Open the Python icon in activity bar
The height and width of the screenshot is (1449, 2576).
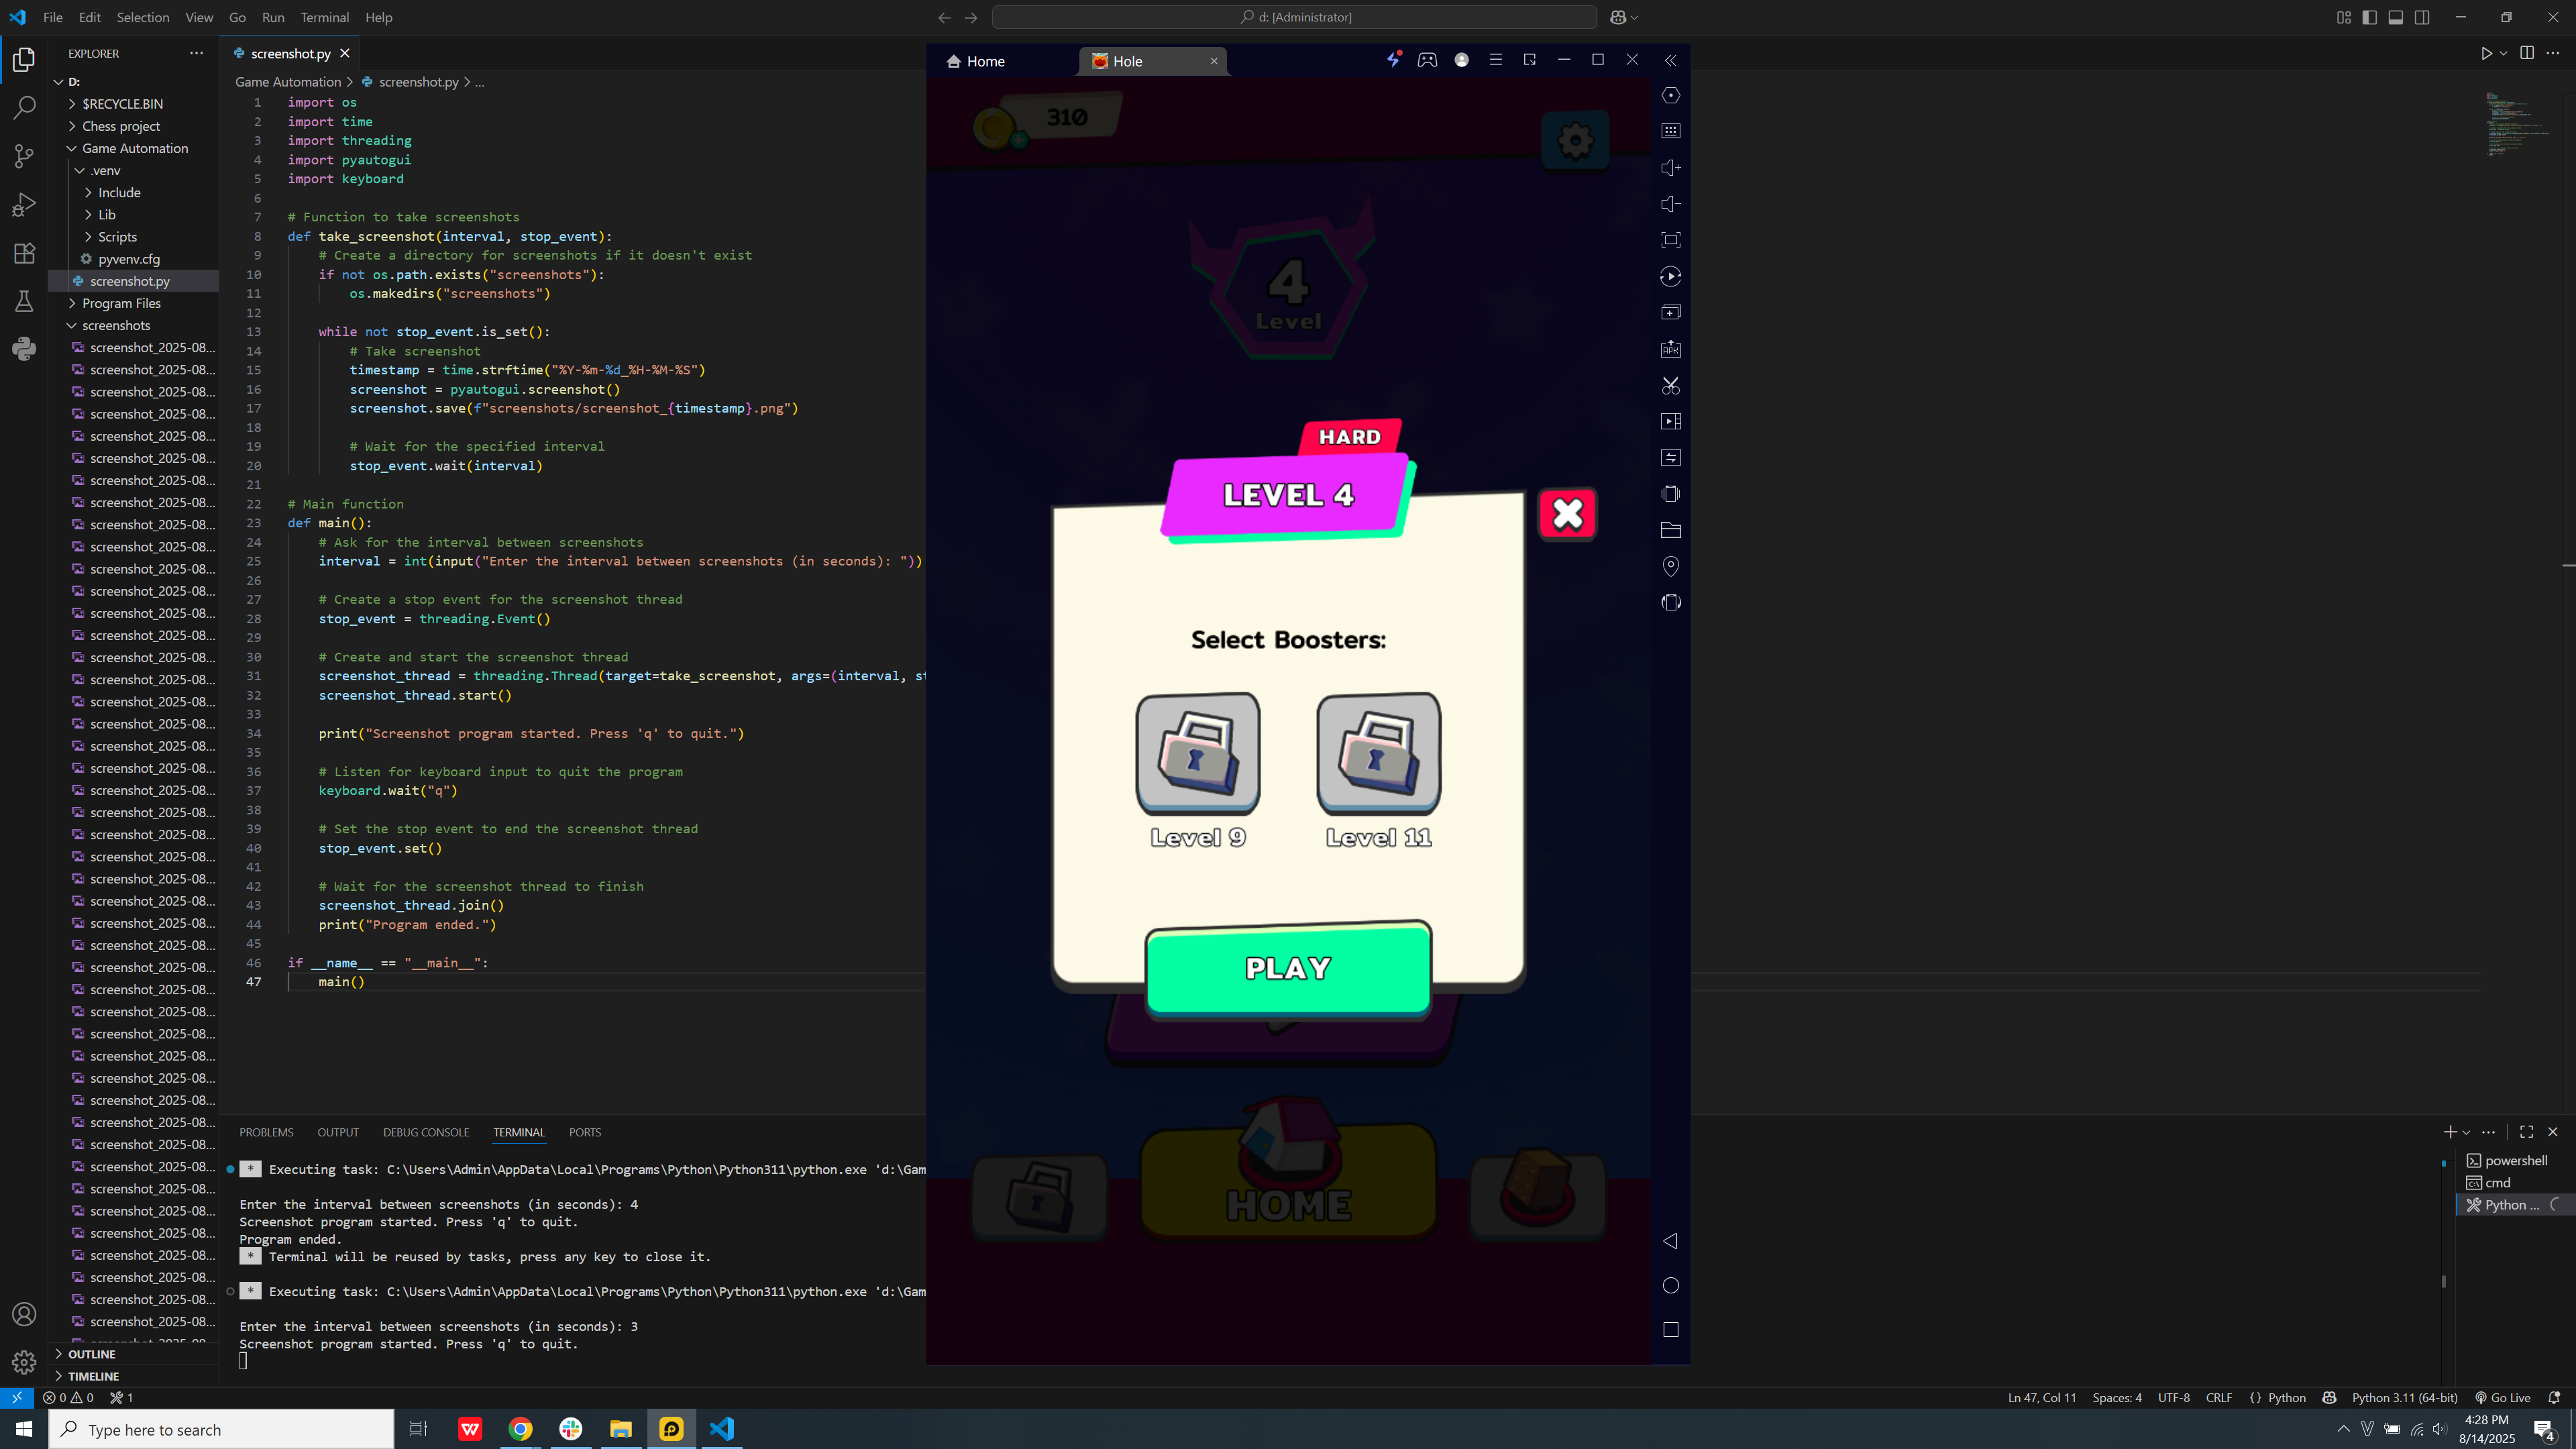tap(24, 349)
